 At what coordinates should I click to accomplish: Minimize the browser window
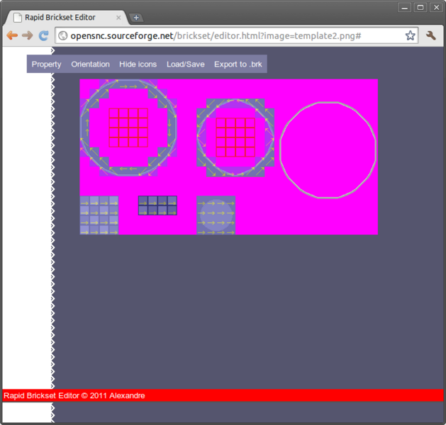coord(404,7)
